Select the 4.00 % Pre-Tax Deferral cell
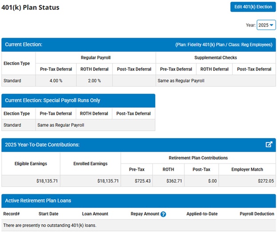Viewport: 277px width, 233px height. 56,81
